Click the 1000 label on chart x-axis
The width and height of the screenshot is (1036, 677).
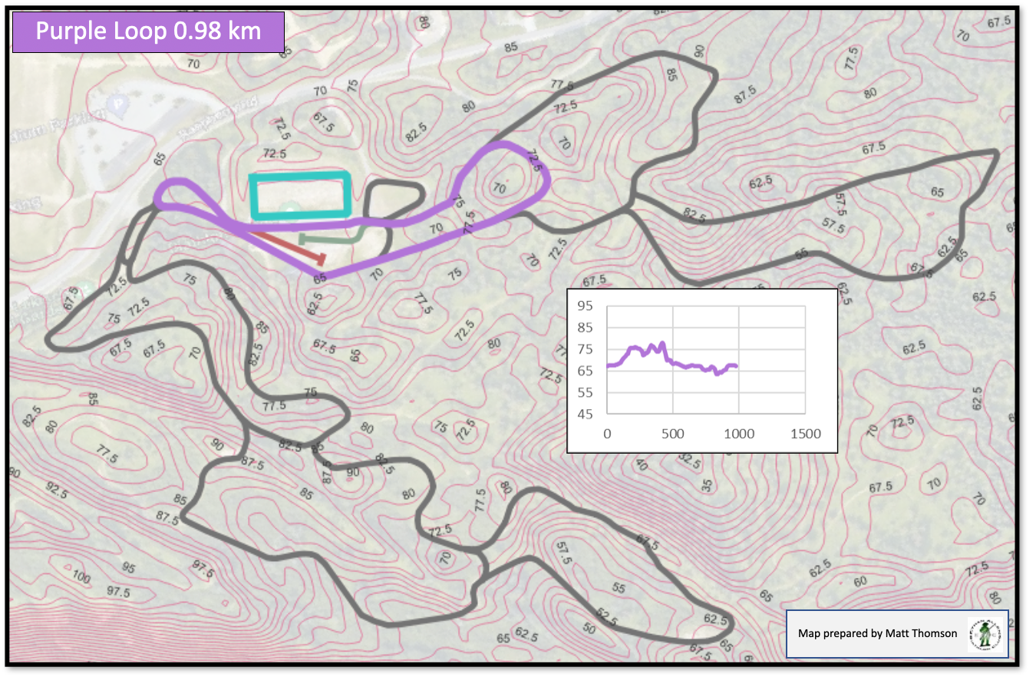point(739,434)
